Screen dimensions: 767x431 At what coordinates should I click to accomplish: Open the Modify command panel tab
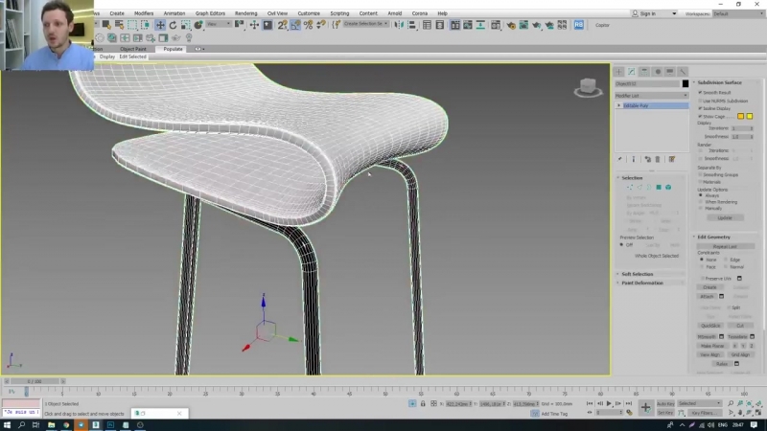(632, 72)
